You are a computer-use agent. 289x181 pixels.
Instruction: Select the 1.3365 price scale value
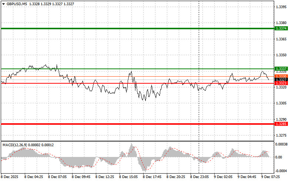(x=281, y=39)
